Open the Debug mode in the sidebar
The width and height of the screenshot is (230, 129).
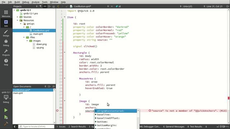6,43
